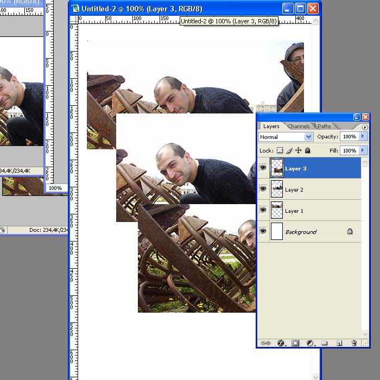Select the Background layer thumbnail
The height and width of the screenshot is (380, 380).
(x=277, y=231)
